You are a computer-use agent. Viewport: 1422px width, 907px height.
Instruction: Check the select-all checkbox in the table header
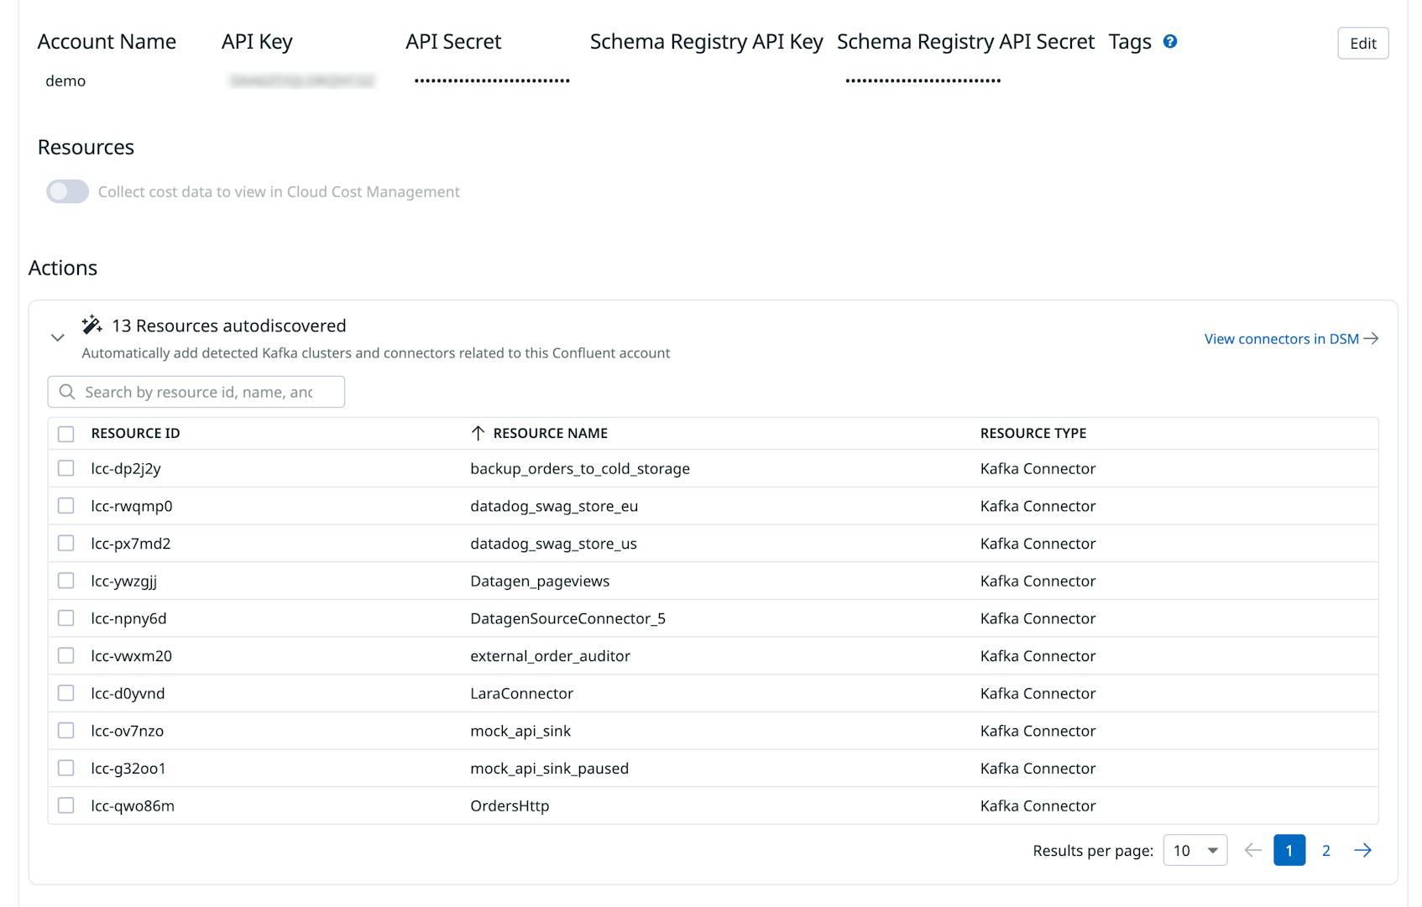pyautogui.click(x=66, y=433)
